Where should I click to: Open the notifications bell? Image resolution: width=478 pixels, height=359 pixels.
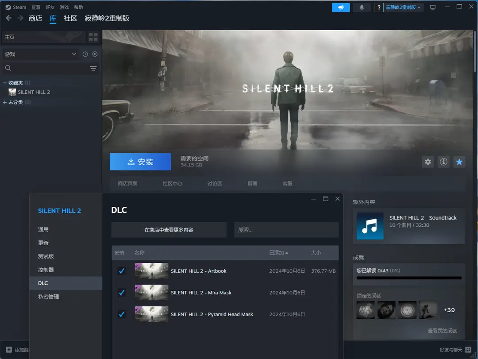point(362,8)
